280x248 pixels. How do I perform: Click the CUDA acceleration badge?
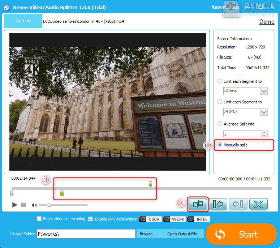(x=150, y=219)
